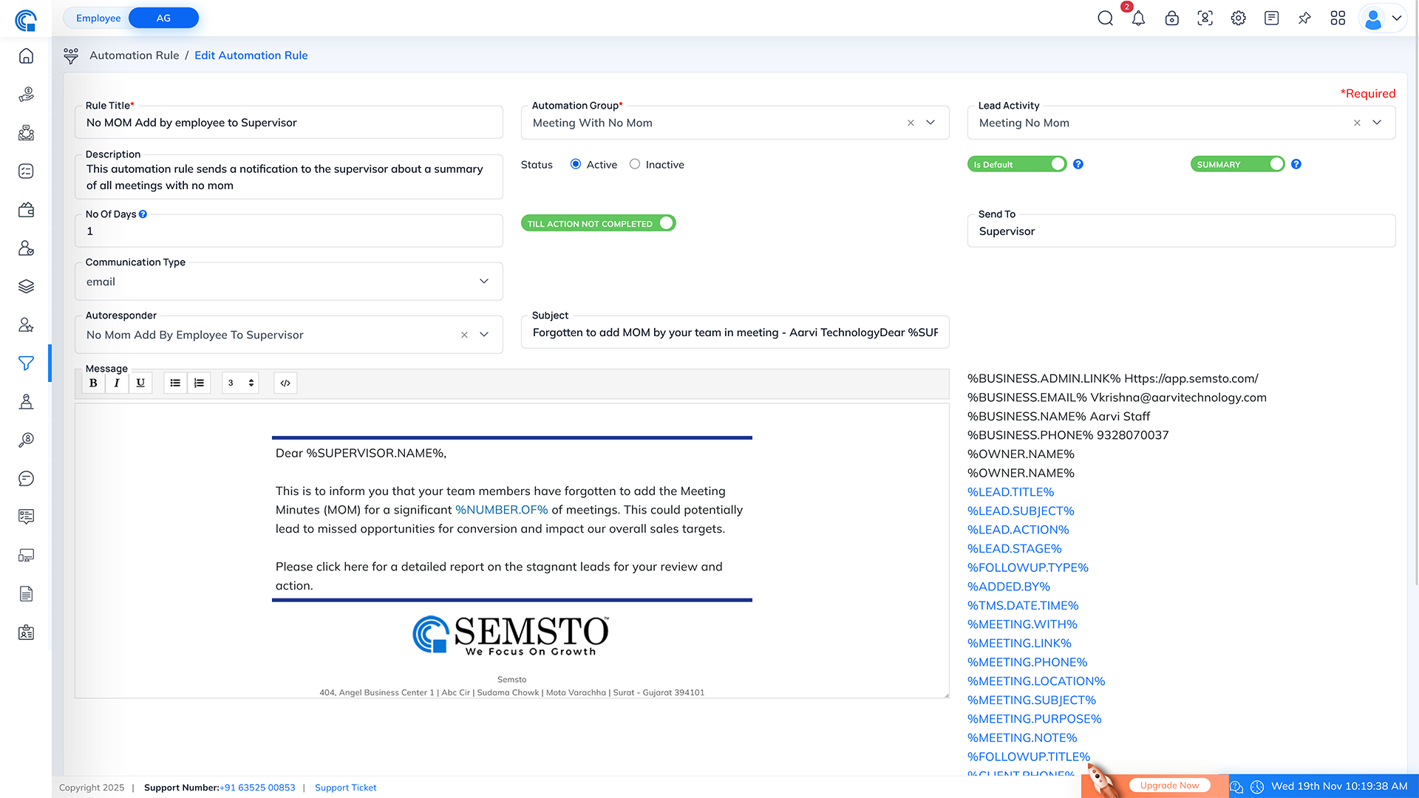Click the Bold formatting button
The height and width of the screenshot is (798, 1419).
point(93,383)
